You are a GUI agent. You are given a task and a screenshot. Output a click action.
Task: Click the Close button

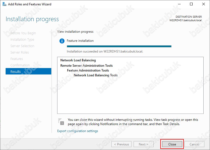pyautogui.click(x=172, y=144)
